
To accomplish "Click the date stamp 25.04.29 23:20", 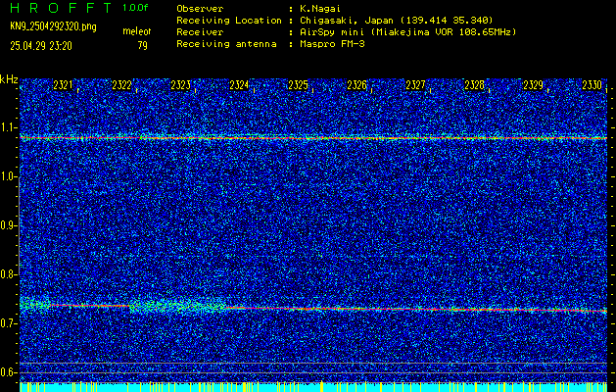I will pos(41,46).
